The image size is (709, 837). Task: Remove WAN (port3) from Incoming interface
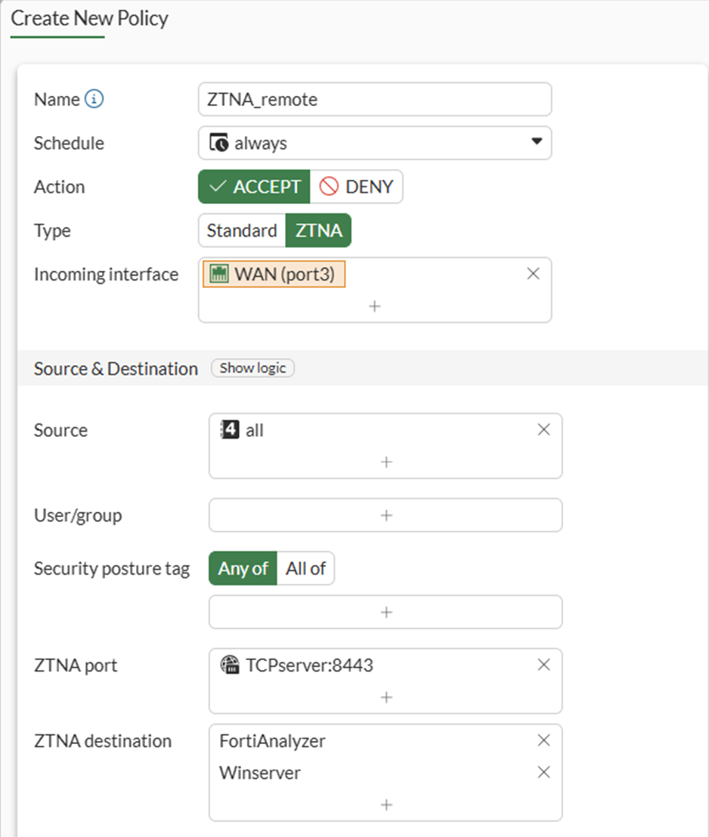[x=533, y=274]
